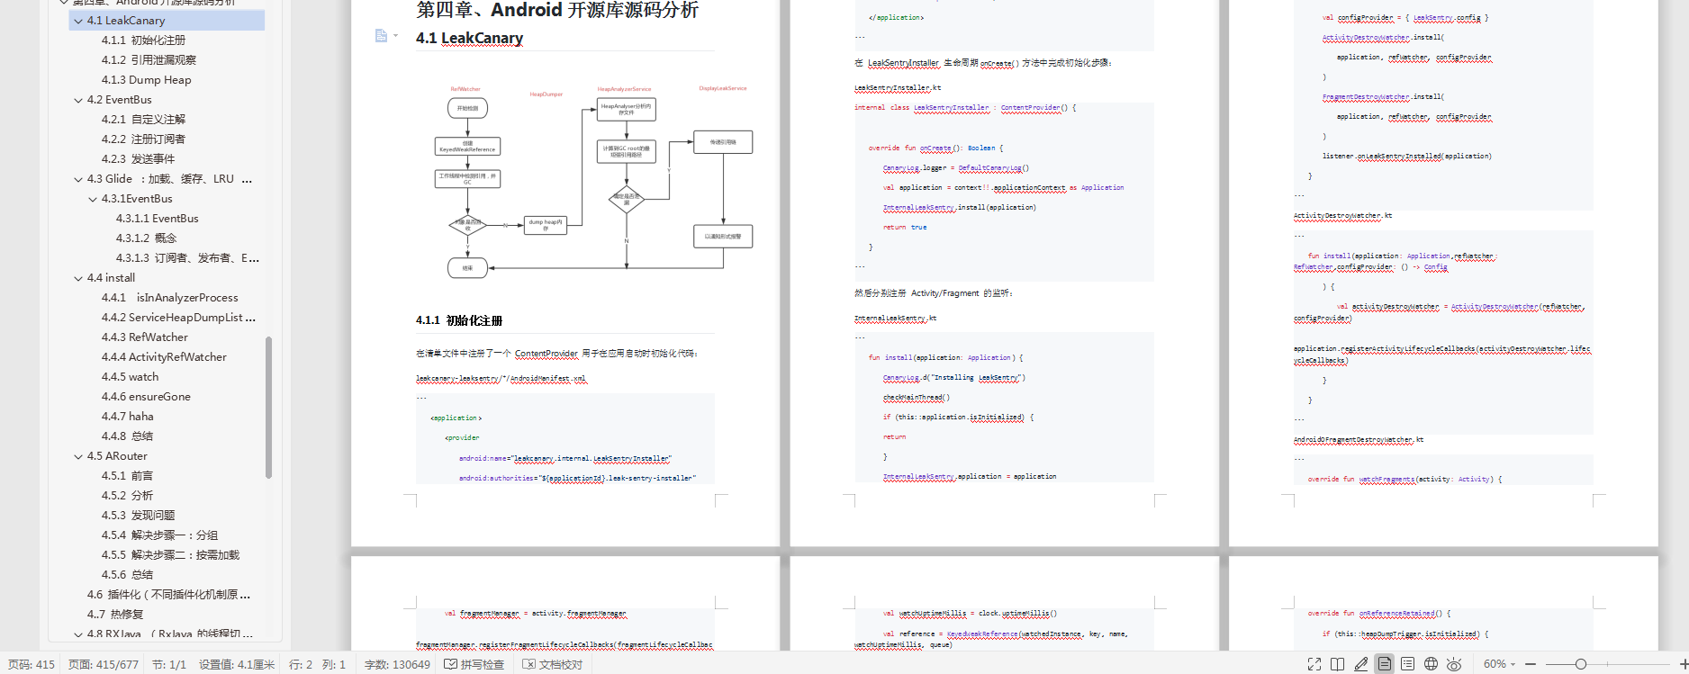The height and width of the screenshot is (674, 1689).
Task: Collapse the 4.3 Glide outline node
Action: pyautogui.click(x=78, y=179)
